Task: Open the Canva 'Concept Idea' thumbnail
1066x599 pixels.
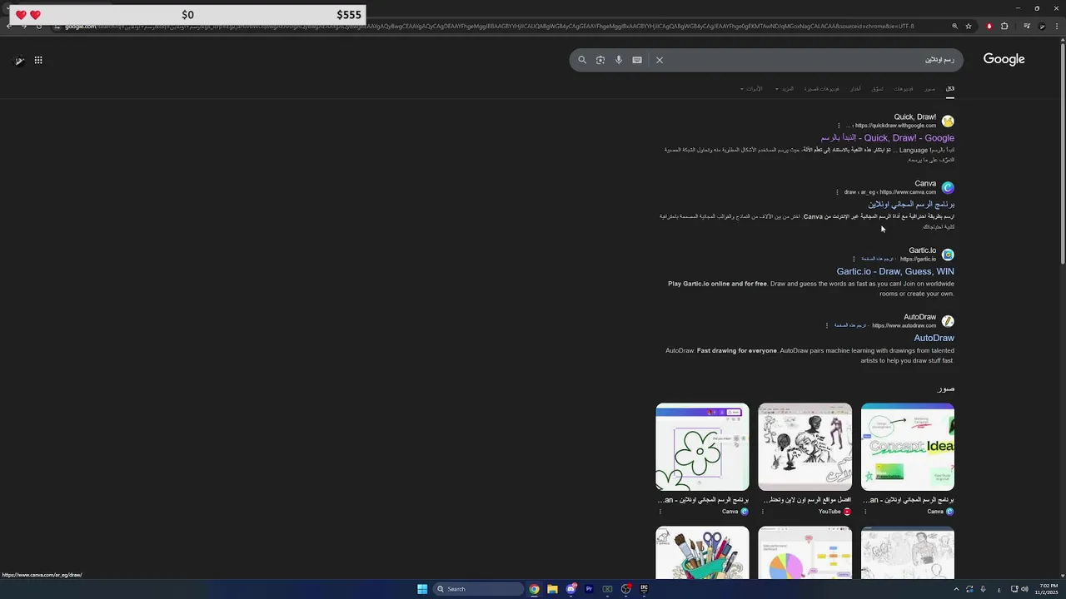Action: (x=908, y=447)
